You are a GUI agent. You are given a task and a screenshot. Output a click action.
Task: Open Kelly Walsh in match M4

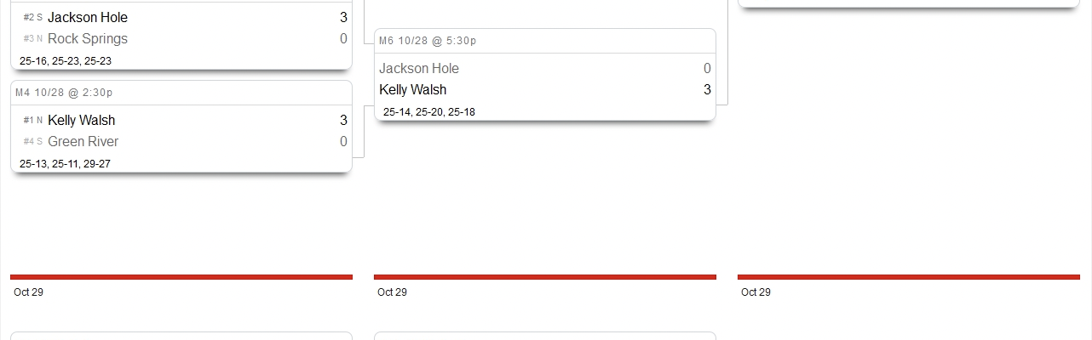click(x=82, y=120)
